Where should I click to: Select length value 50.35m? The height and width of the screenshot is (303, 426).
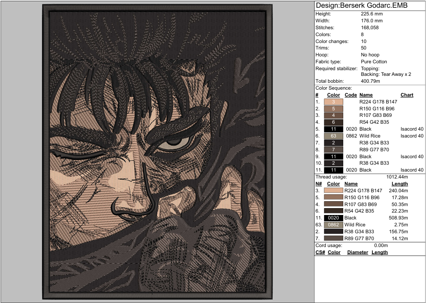[400, 204]
